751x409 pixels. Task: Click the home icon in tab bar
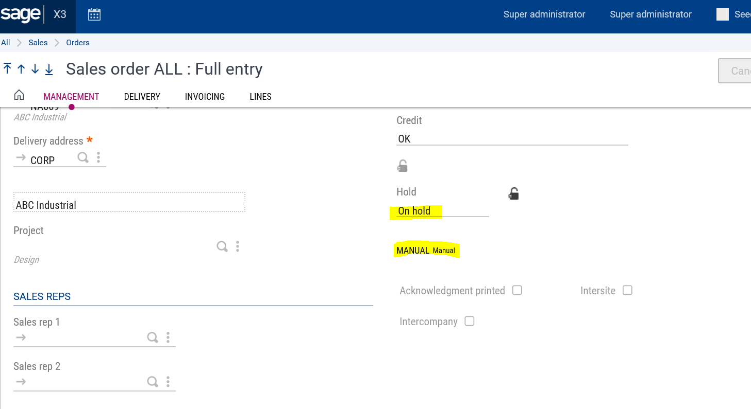click(x=19, y=95)
